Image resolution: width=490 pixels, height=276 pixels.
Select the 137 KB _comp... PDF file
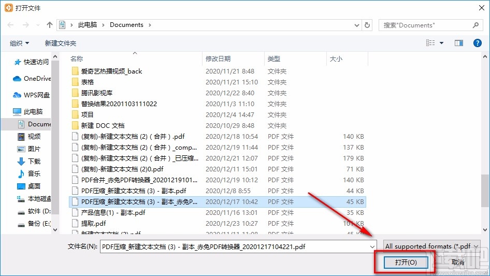(217, 147)
